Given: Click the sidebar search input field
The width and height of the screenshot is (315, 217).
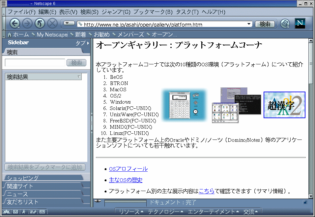Looking at the screenshot, I should pyautogui.click(x=35, y=62).
